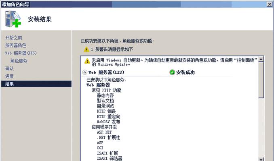Click the warning icon beside '1 条警告消息显示如下'

pos(86,50)
